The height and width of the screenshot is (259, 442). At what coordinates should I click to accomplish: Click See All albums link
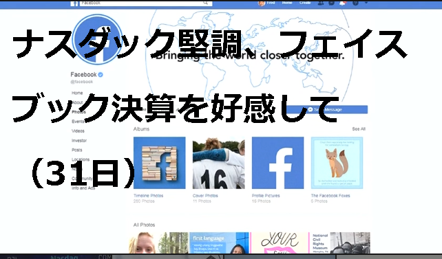[x=359, y=129]
